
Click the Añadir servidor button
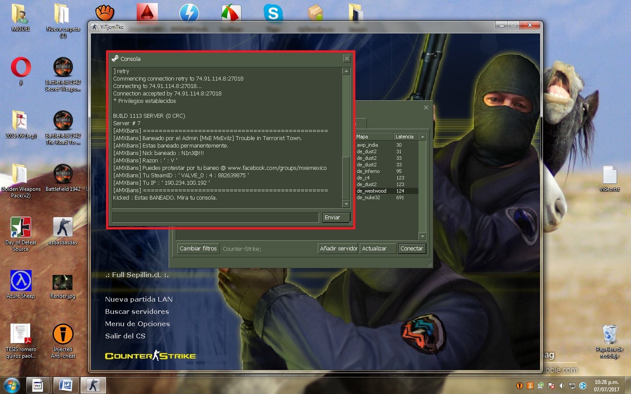click(338, 249)
